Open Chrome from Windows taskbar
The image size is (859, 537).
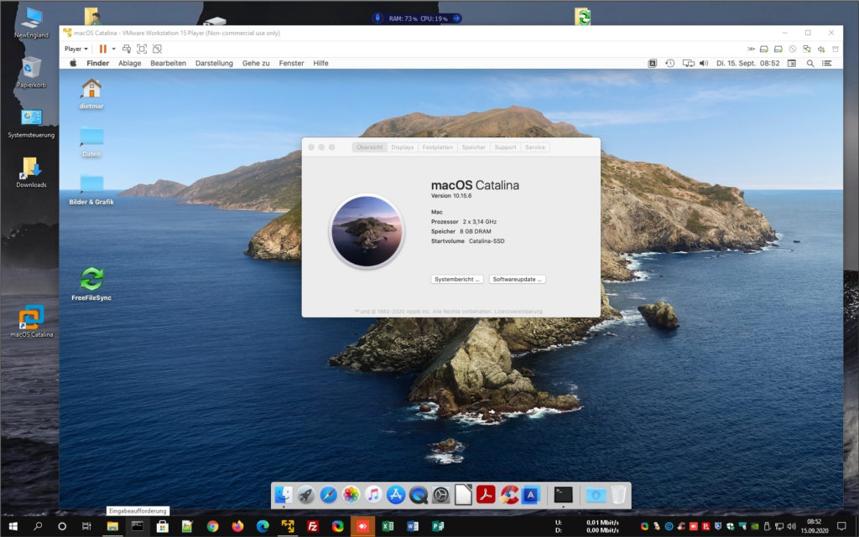click(212, 526)
